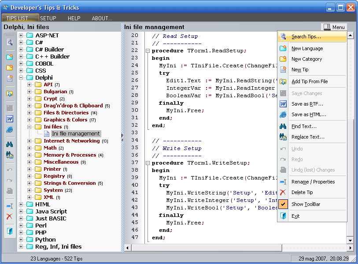This screenshot has height=264, width=358.
Task: Click the Menu button above the editor
Action: click(334, 27)
